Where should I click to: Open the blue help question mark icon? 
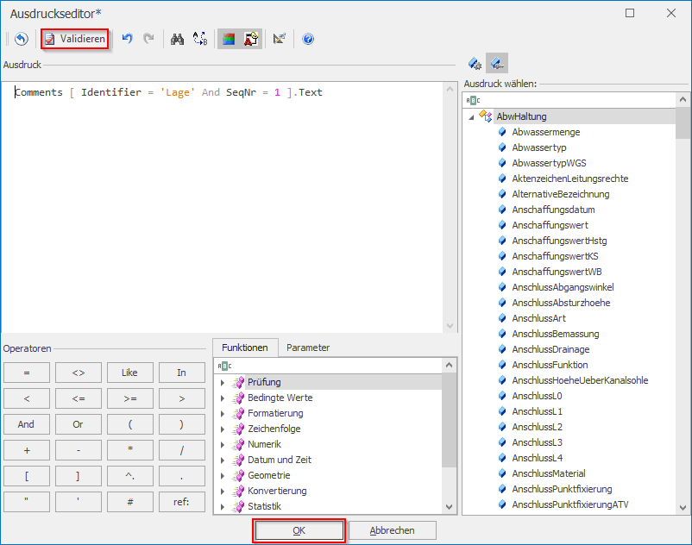coord(308,39)
